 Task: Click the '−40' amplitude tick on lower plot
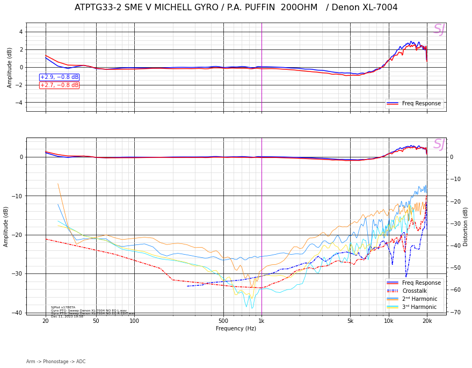click(x=17, y=313)
